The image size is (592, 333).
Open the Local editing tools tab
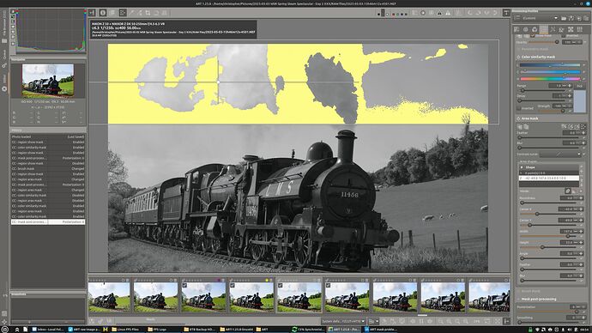click(x=544, y=29)
